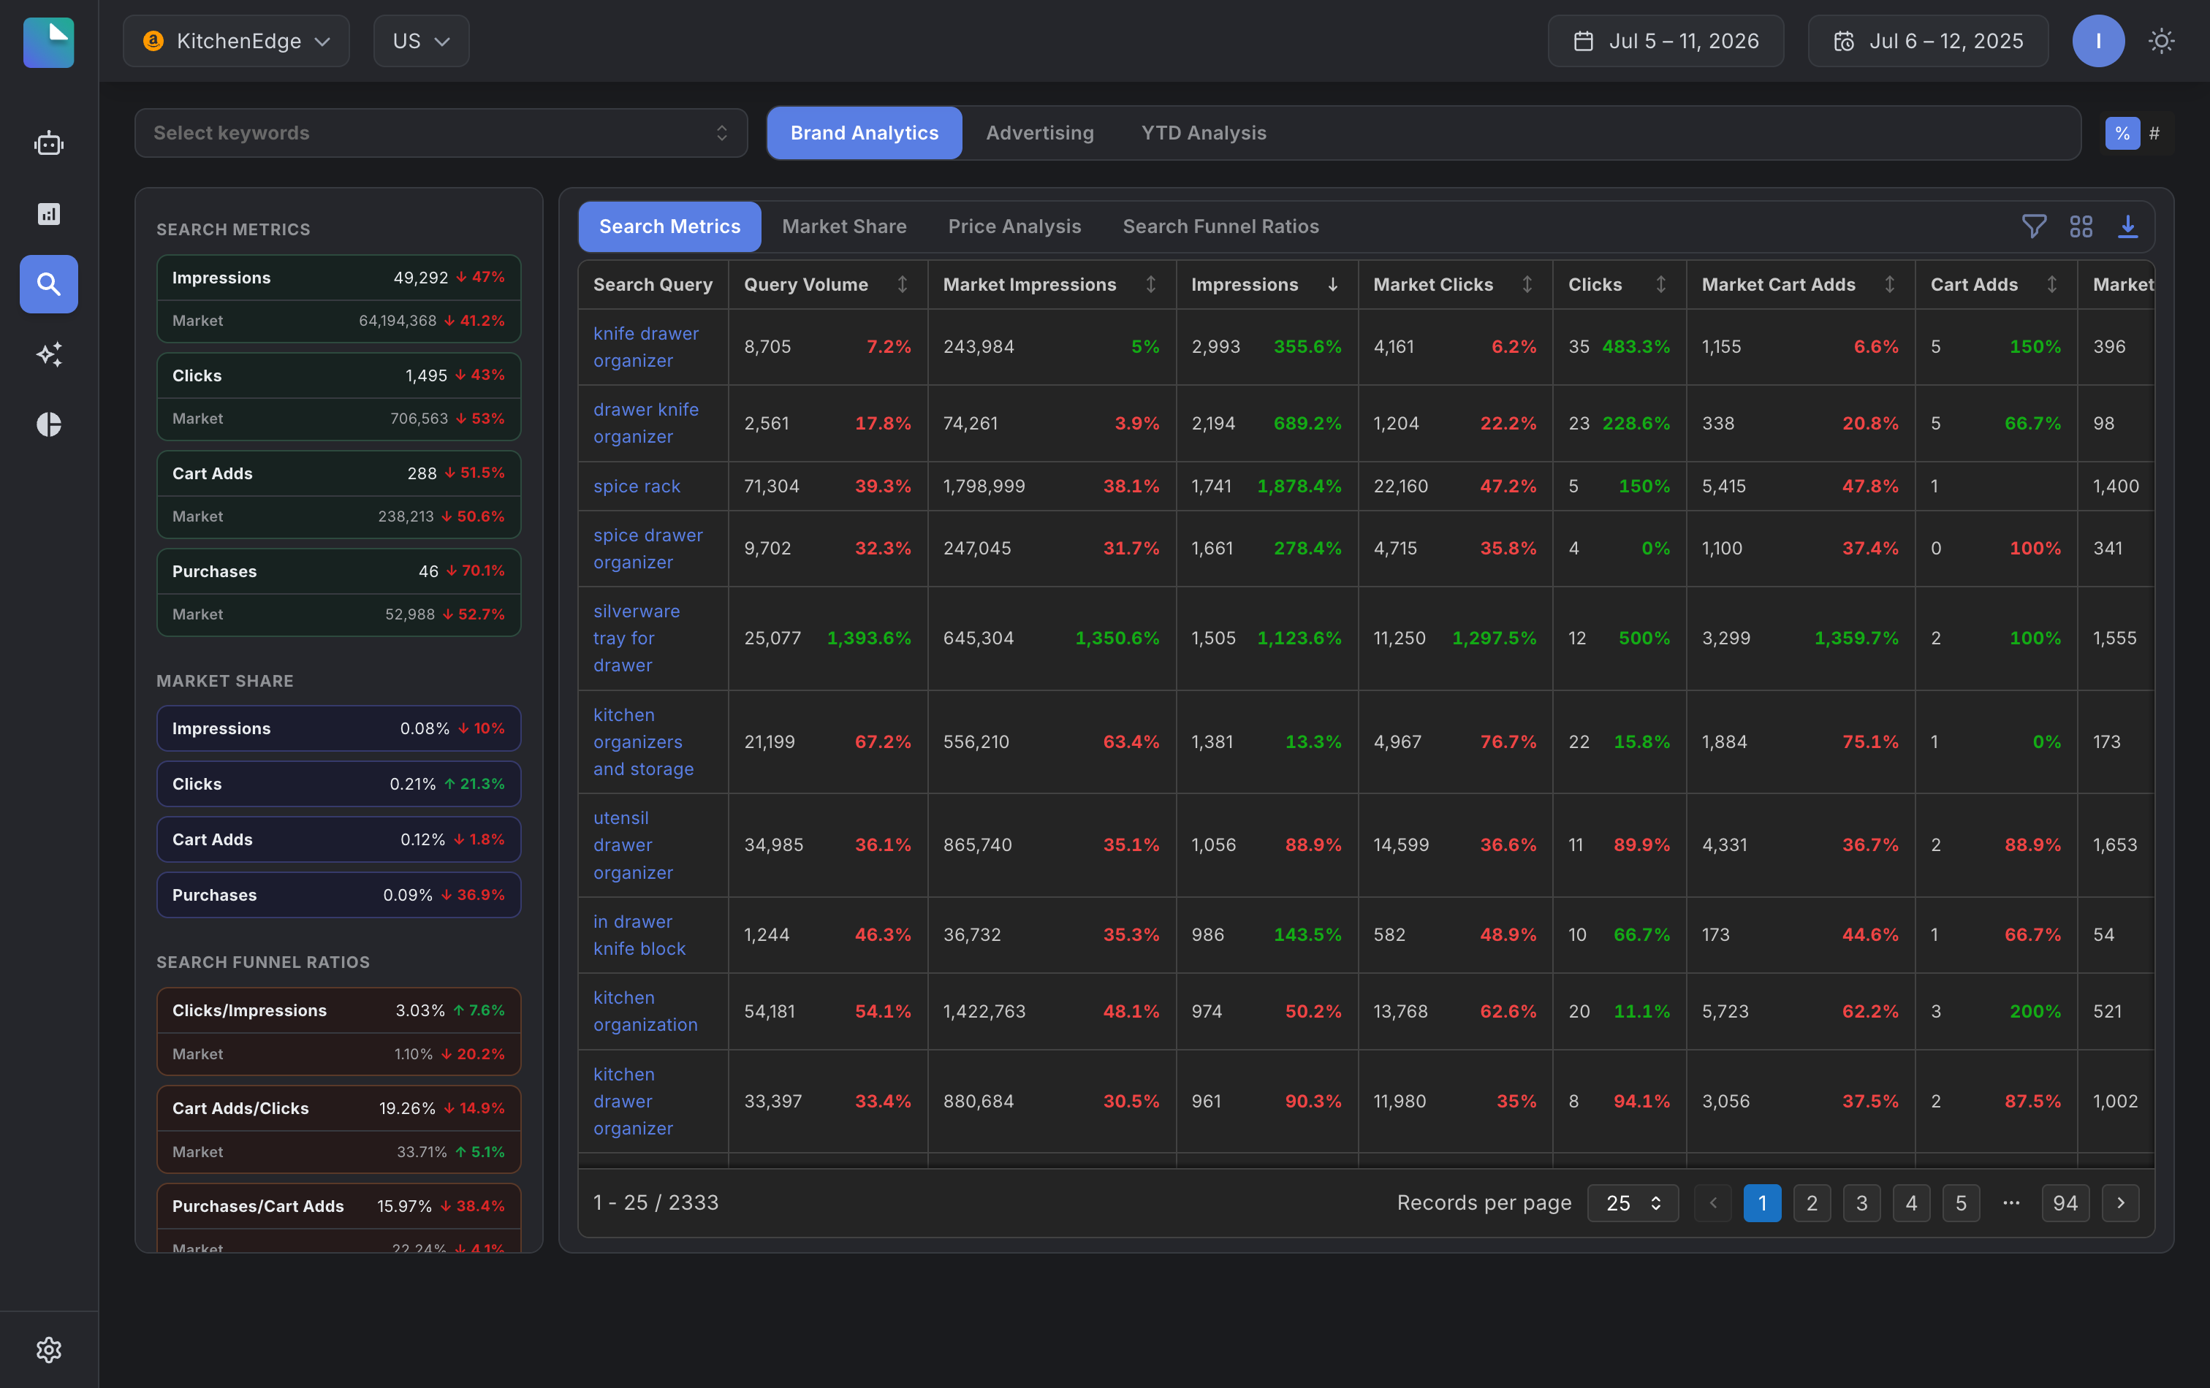Open the pie chart sidebar icon
Viewport: 2210px width, 1388px height.
click(49, 424)
